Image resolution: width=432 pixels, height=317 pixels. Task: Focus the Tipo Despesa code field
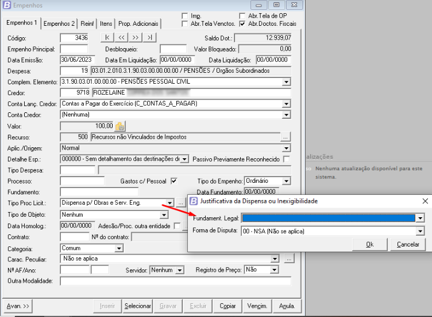tap(78, 170)
